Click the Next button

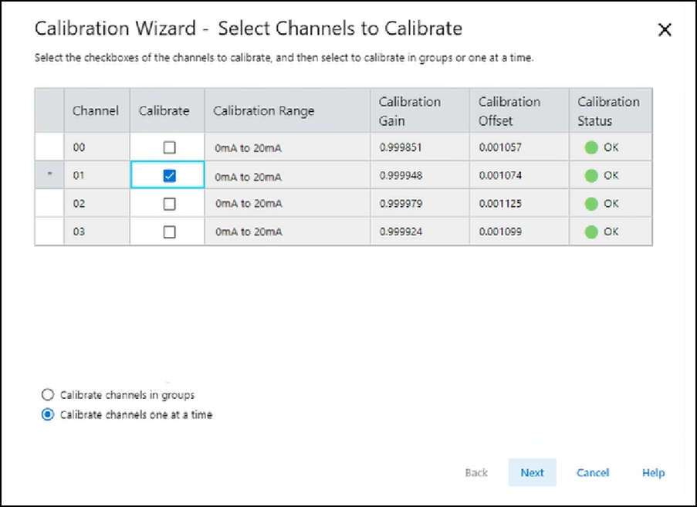pyautogui.click(x=532, y=473)
